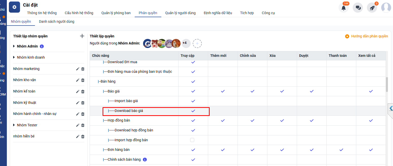This screenshot has width=393, height=166.
Task: Edit the Nhóm marketing group with pencil icon
Action: click(78, 69)
